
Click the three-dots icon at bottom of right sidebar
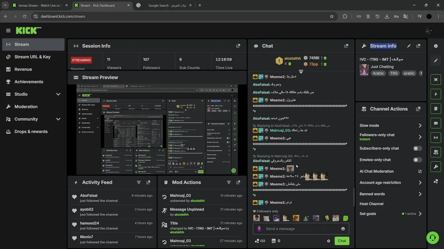tap(436, 181)
